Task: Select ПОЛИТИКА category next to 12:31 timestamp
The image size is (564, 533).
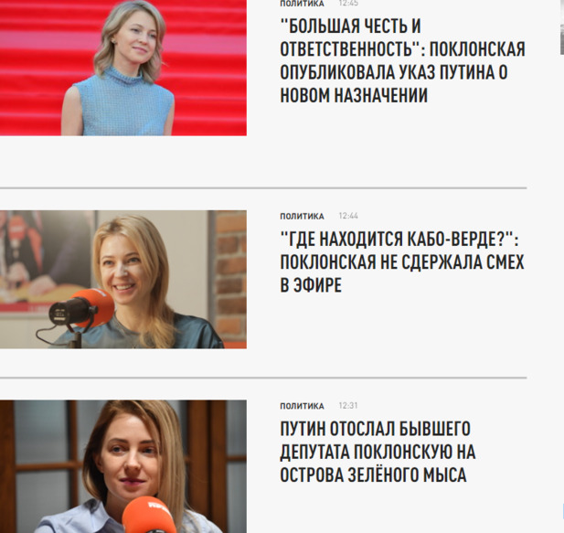Action: coord(302,406)
